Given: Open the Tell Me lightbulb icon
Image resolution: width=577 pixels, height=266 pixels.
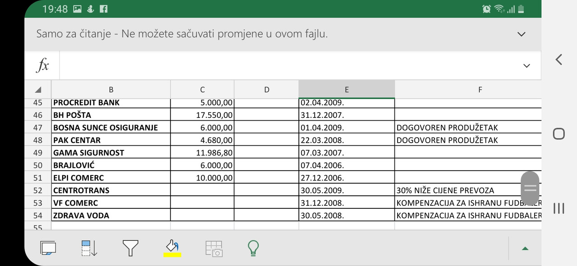Looking at the screenshot, I should click(x=254, y=248).
